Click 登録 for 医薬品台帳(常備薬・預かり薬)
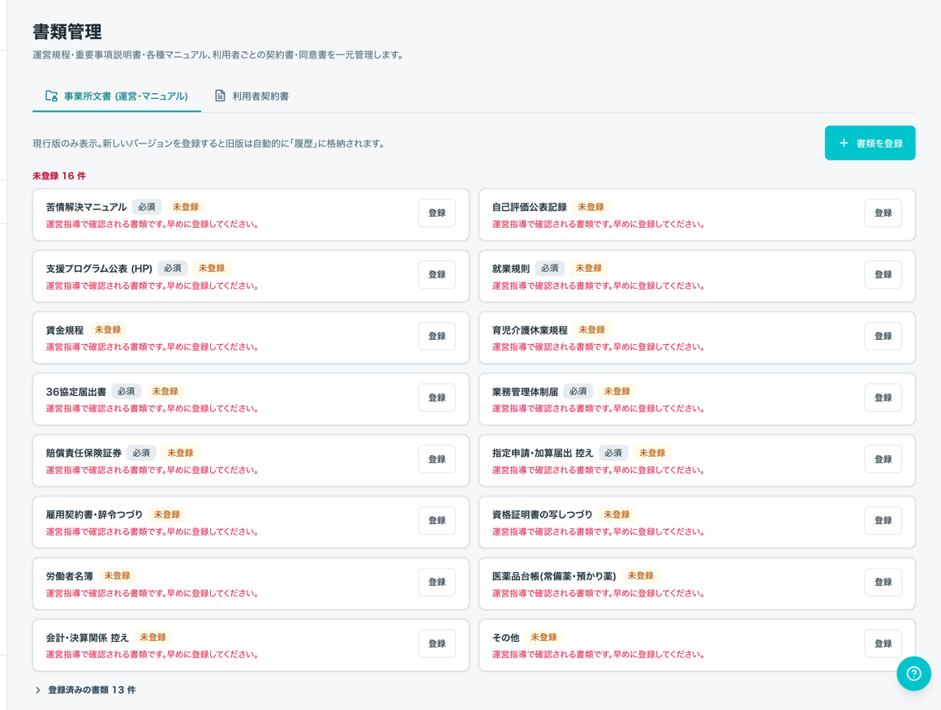 pyautogui.click(x=883, y=582)
